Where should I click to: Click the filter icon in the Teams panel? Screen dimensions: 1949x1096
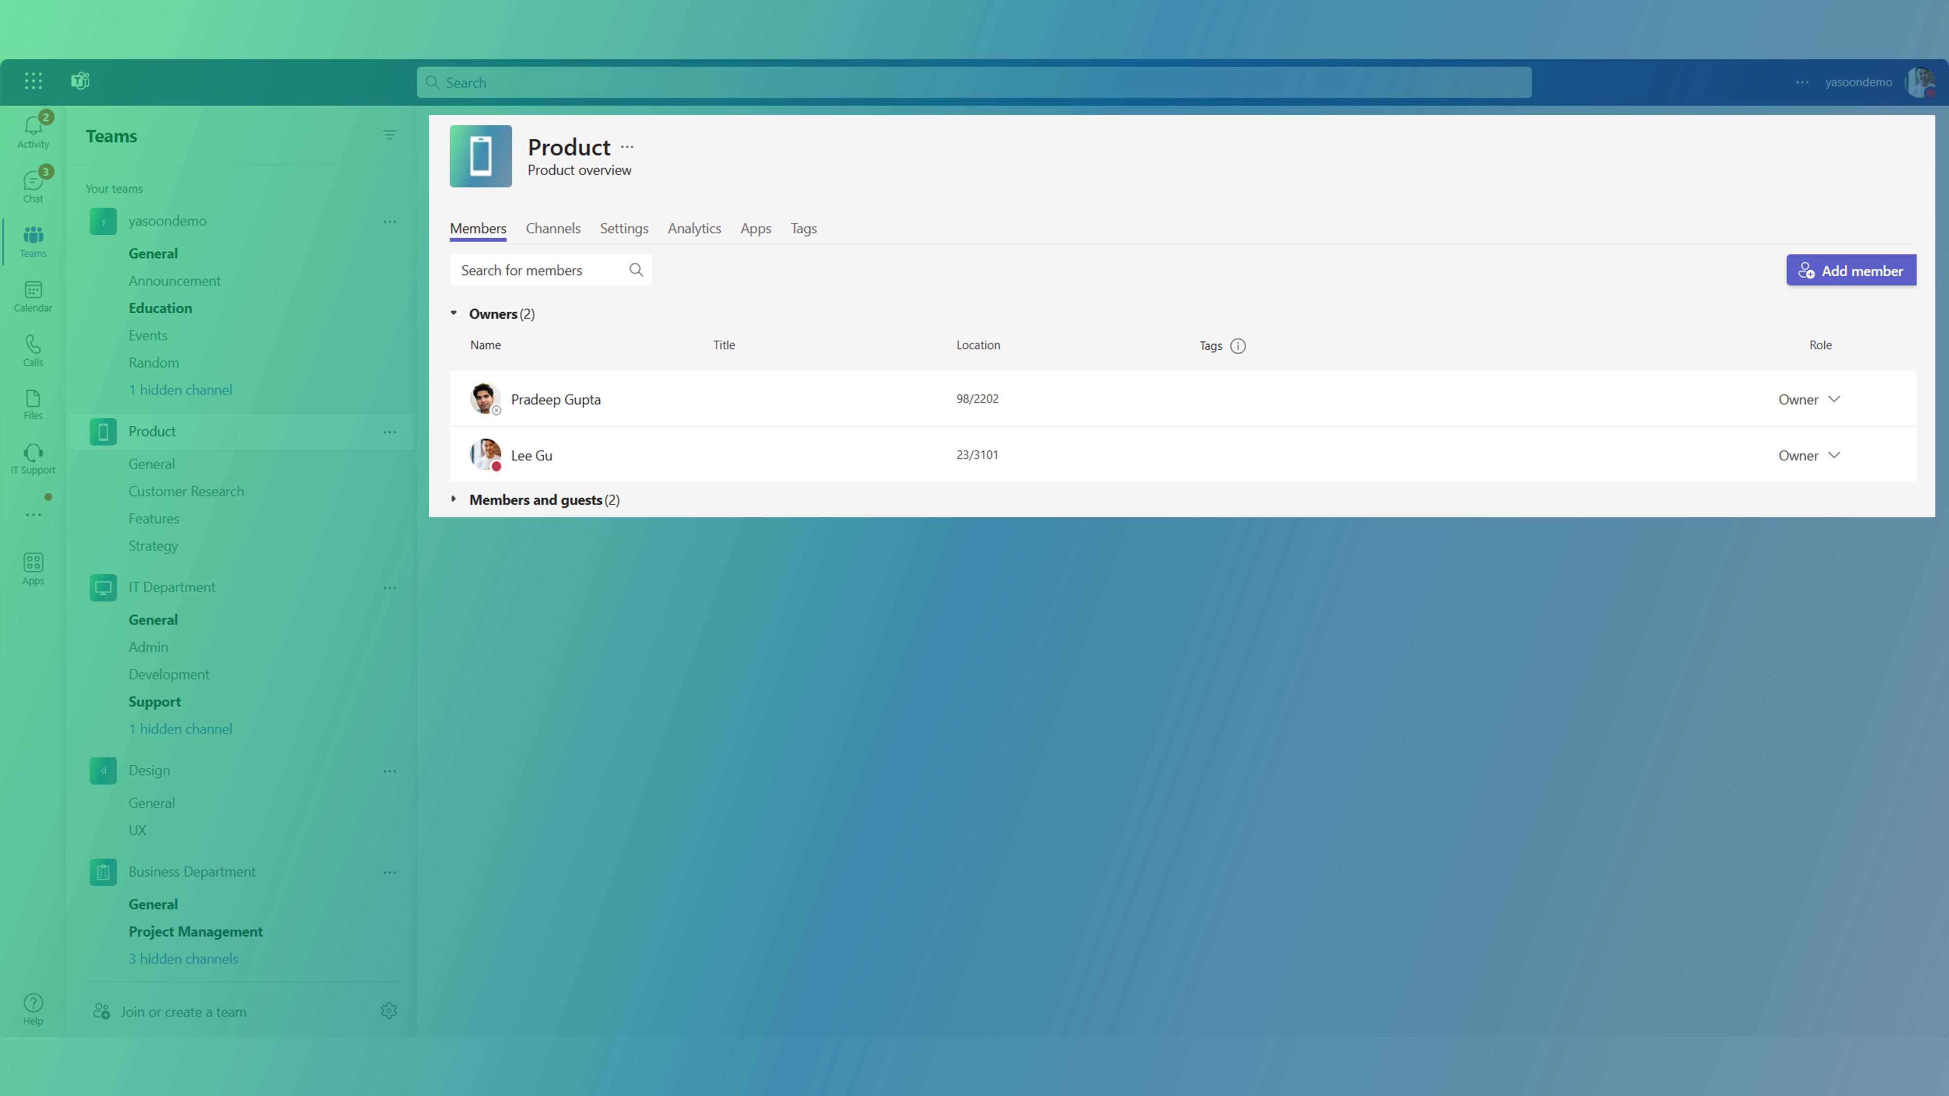tap(389, 134)
